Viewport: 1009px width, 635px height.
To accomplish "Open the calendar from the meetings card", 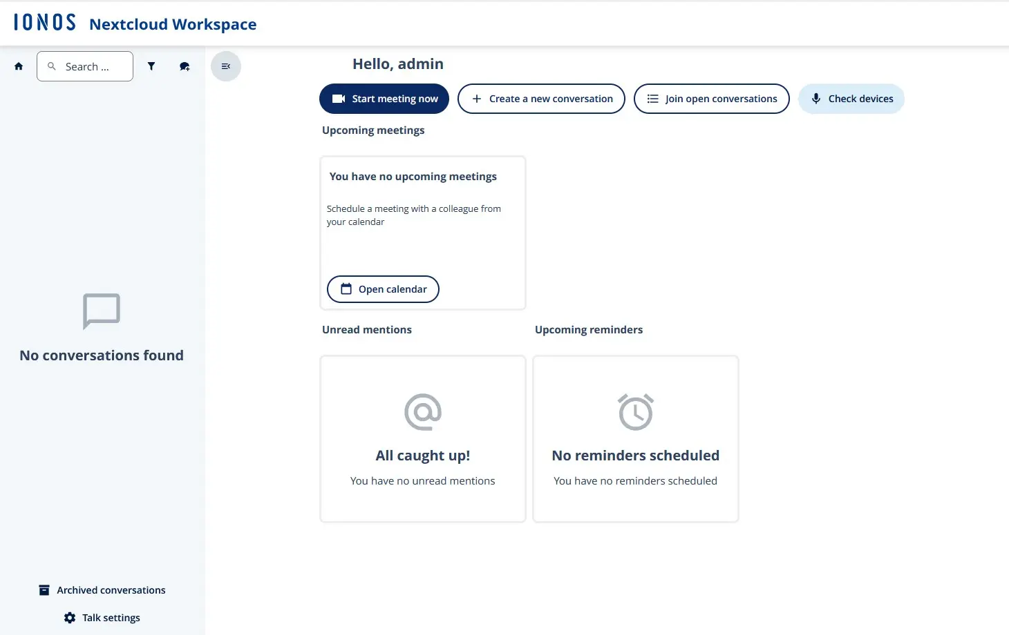I will pyautogui.click(x=382, y=289).
